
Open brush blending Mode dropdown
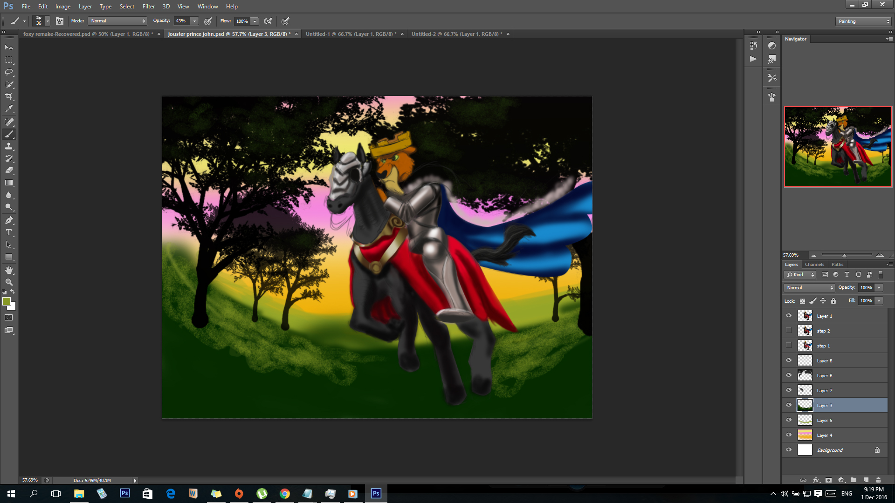118,21
